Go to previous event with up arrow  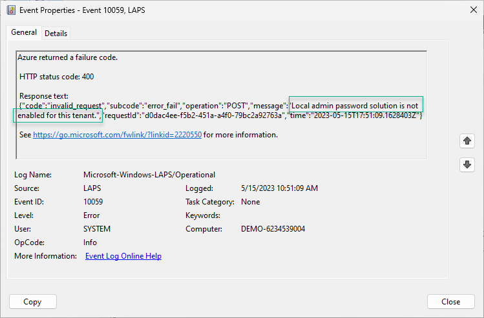467,141
